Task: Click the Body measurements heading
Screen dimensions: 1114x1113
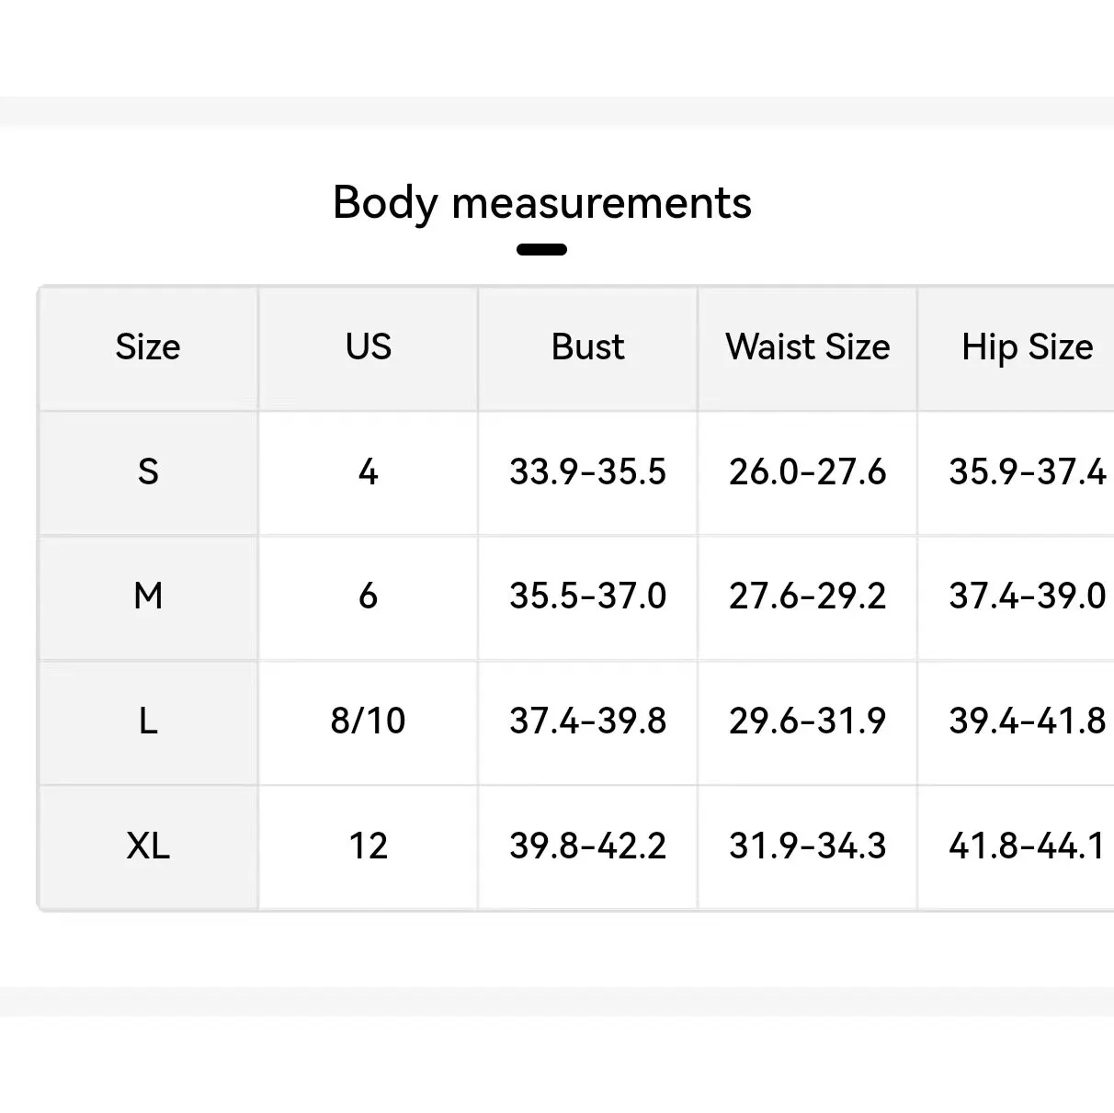Action: [542, 203]
